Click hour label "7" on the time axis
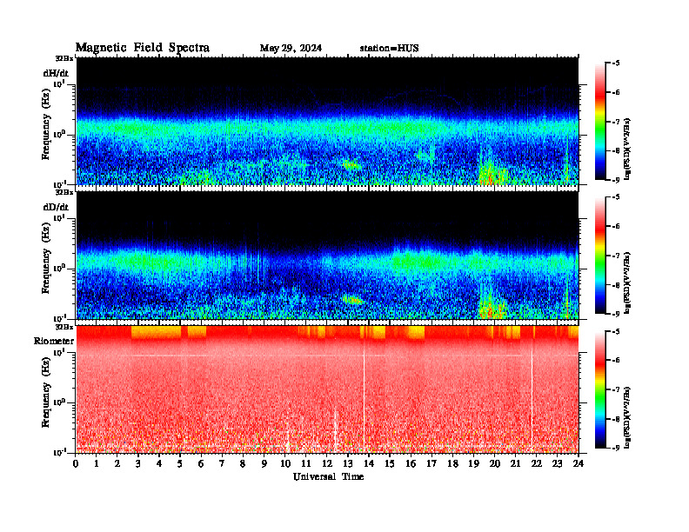This screenshot has height=532, width=689. pyautogui.click(x=222, y=463)
